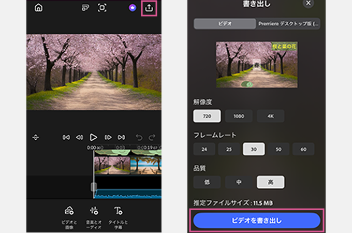Open the fullscreen preview icon
Image resolution: width=352 pixels, height=233 pixels.
tap(102, 8)
